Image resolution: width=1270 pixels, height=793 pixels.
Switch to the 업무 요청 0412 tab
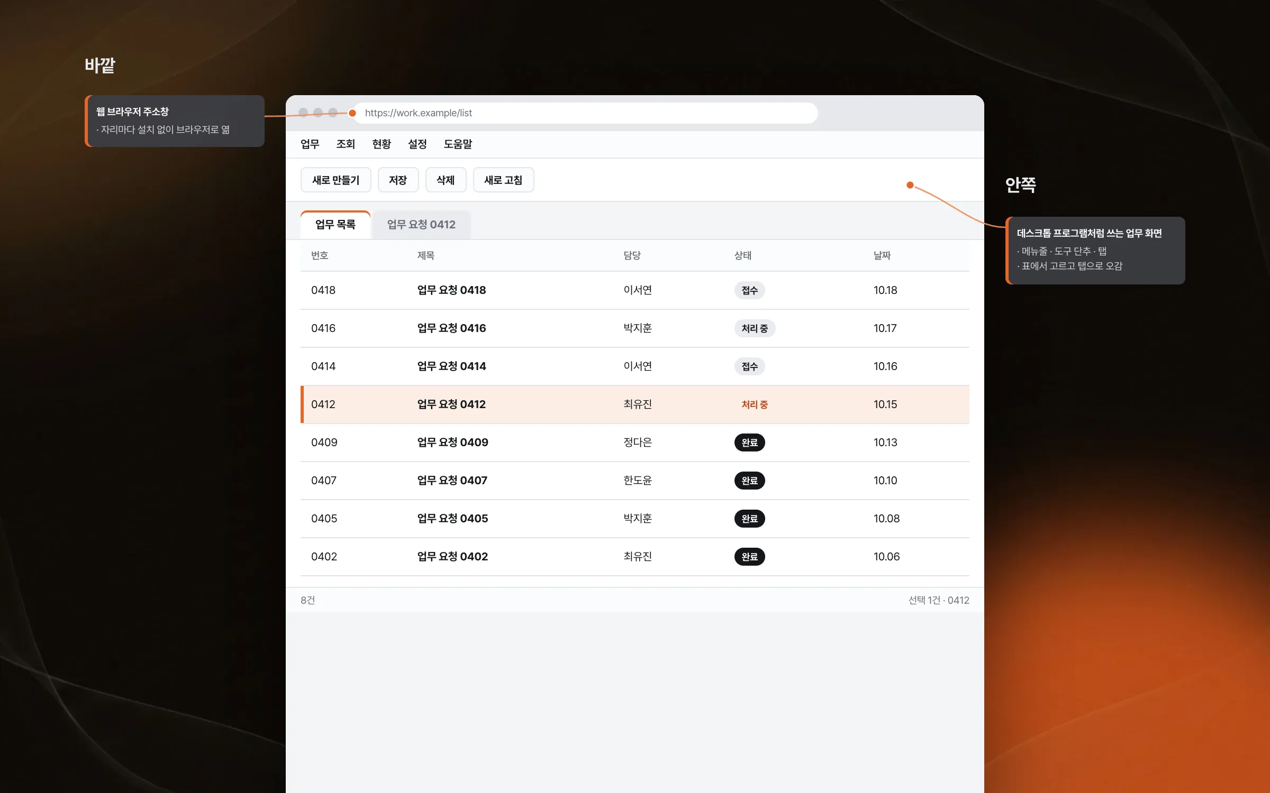(421, 225)
